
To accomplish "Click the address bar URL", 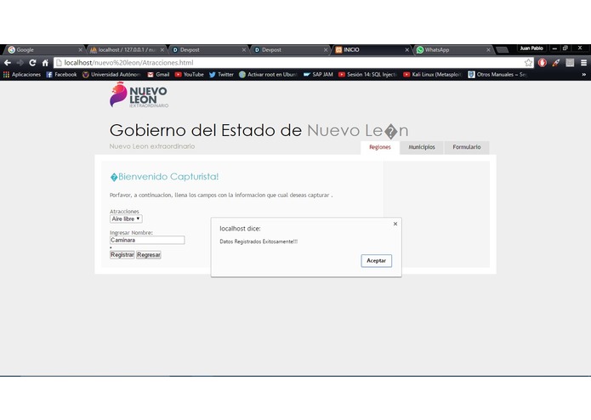I will pyautogui.click(x=128, y=63).
